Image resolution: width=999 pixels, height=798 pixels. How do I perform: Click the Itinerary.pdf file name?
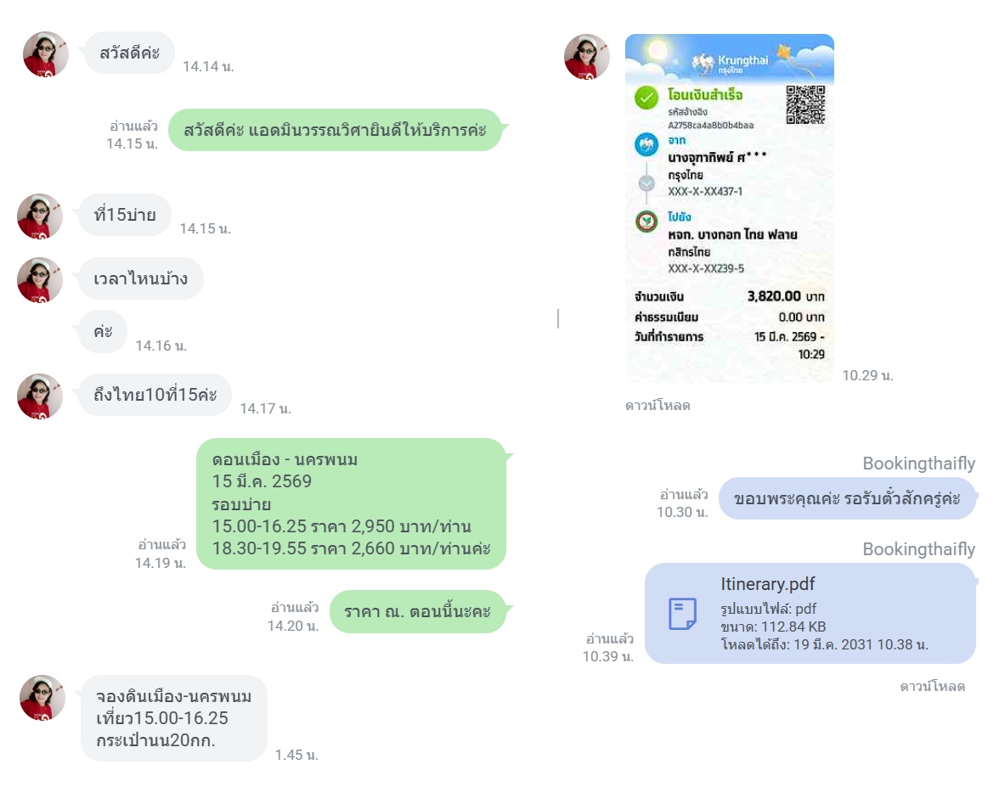pyautogui.click(x=768, y=584)
